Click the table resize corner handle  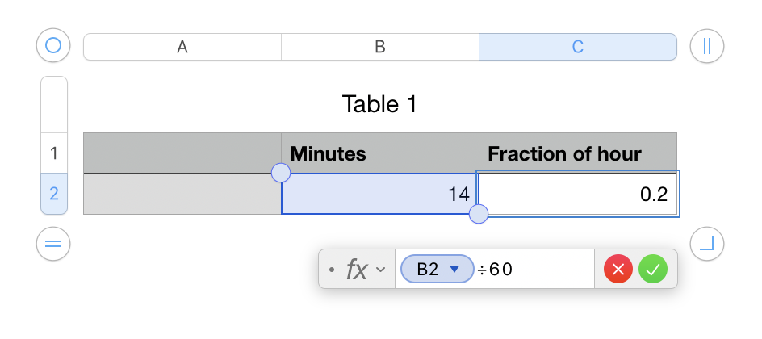pos(707,243)
